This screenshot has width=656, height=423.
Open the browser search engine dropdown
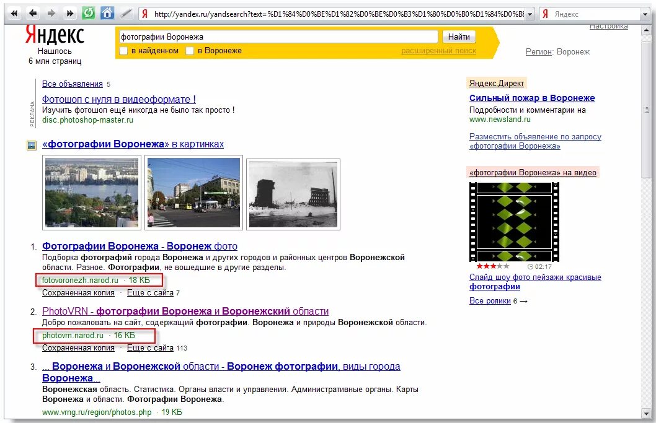645,14
